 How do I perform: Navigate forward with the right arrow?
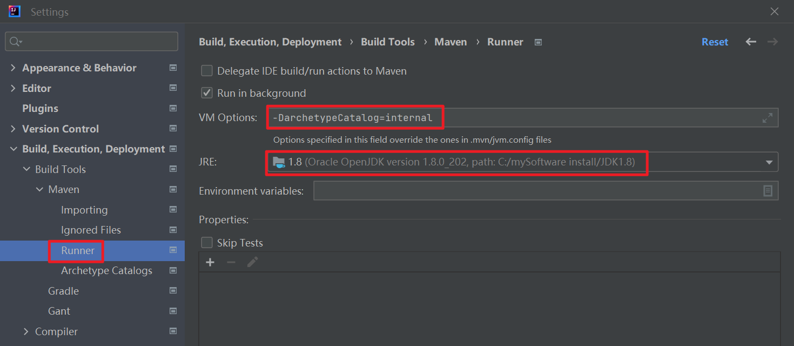coord(772,42)
